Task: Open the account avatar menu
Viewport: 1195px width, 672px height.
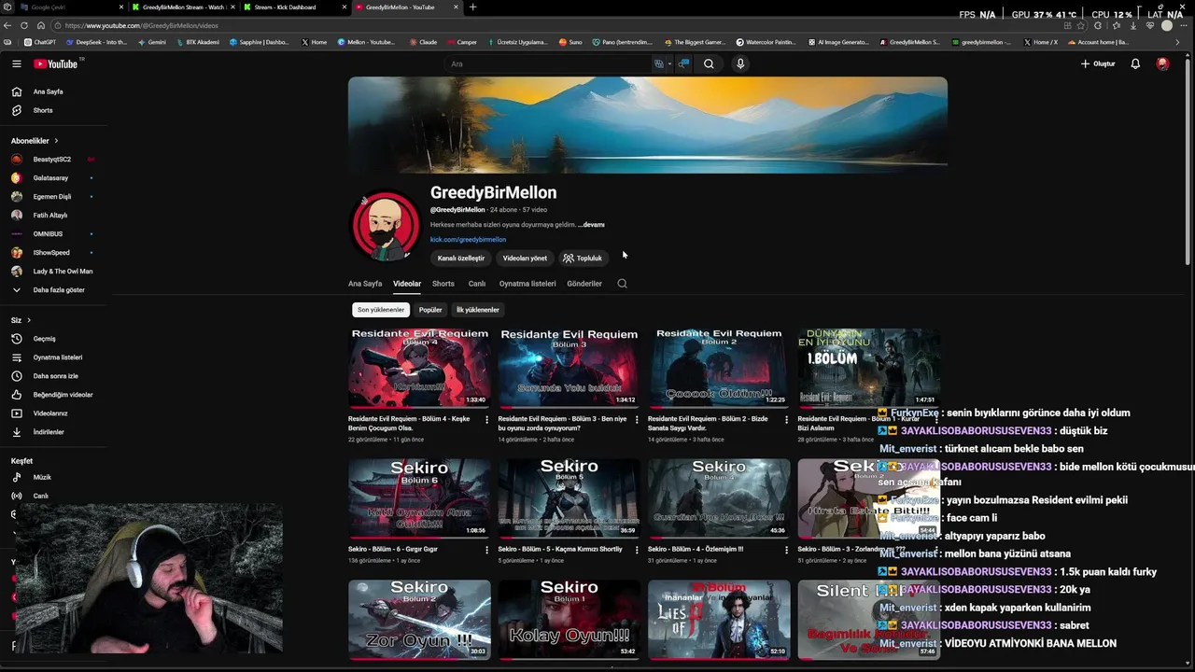Action: 1162,63
